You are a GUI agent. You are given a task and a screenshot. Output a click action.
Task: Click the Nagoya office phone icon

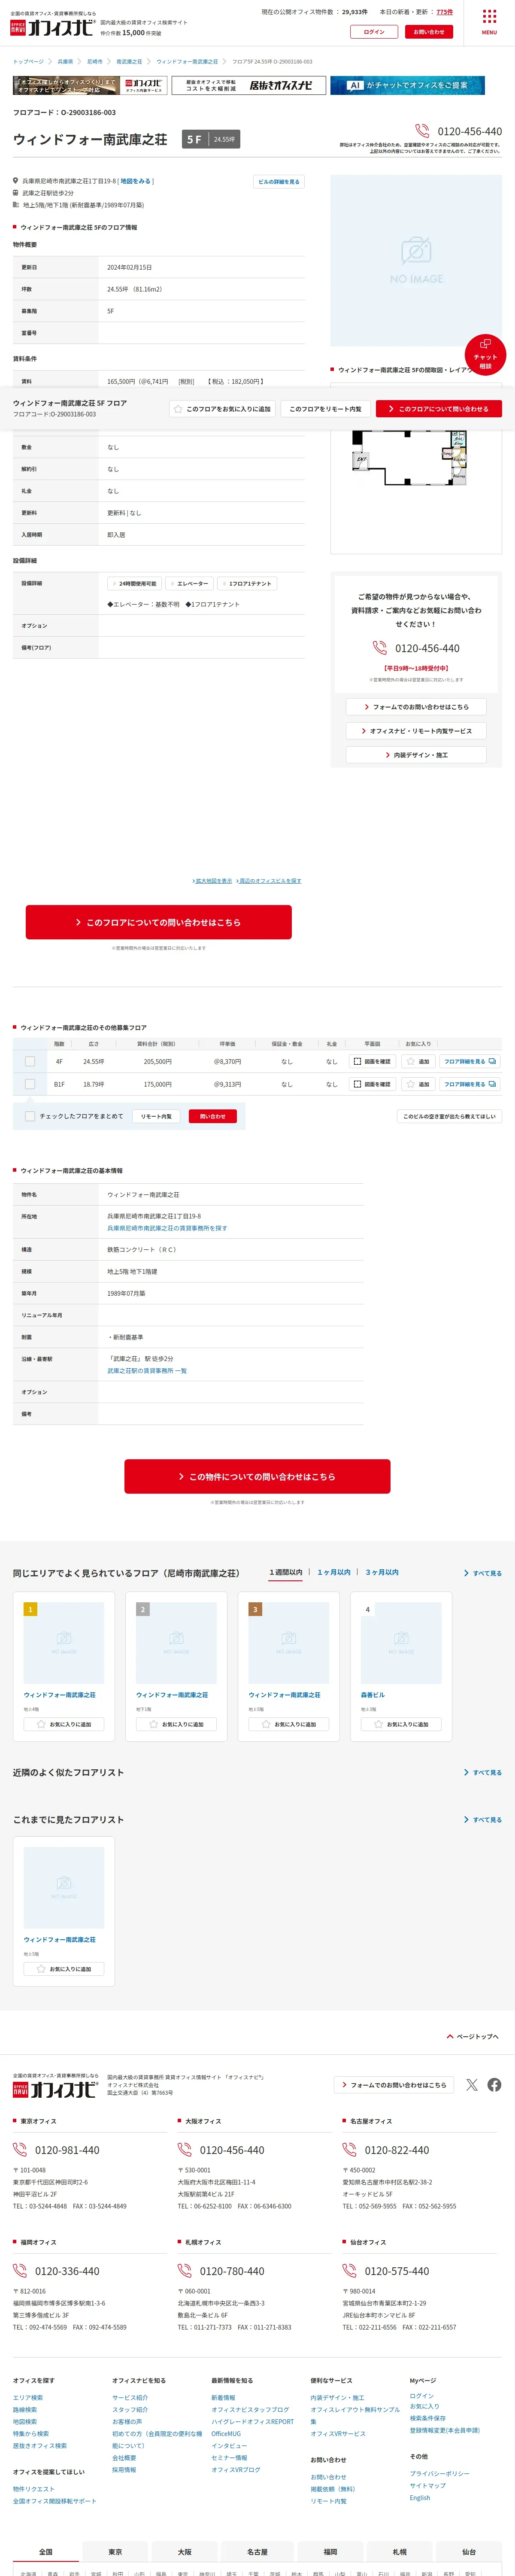(349, 2150)
